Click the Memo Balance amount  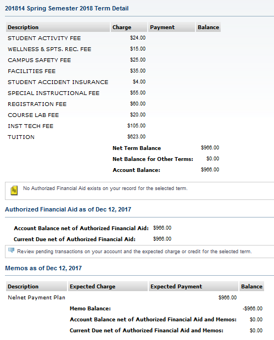[x=253, y=309]
